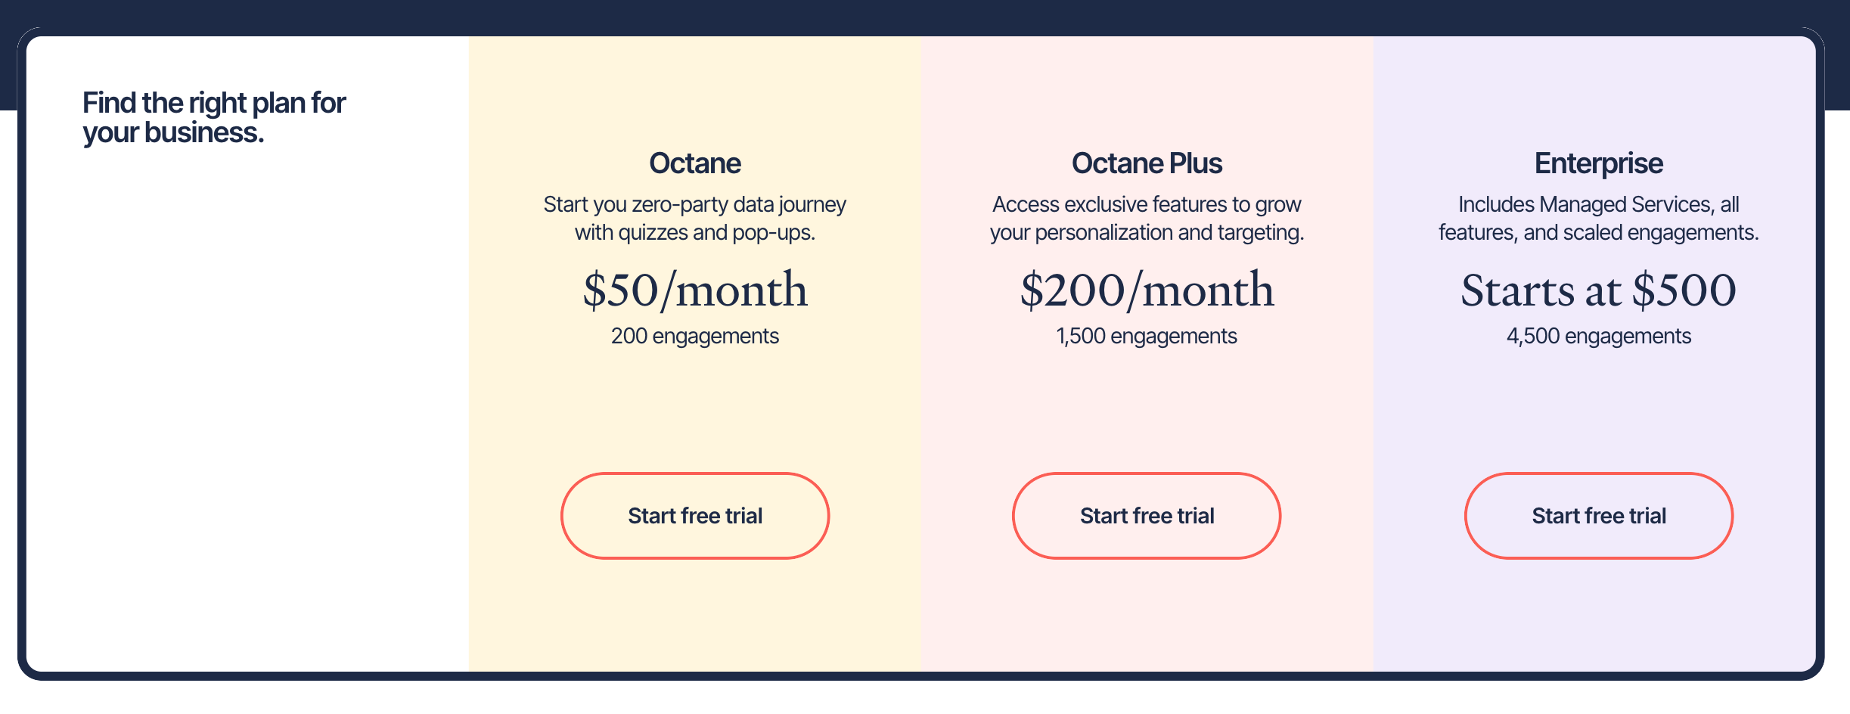
Task: Click Enterprise Managed Services description
Action: coord(1598,218)
